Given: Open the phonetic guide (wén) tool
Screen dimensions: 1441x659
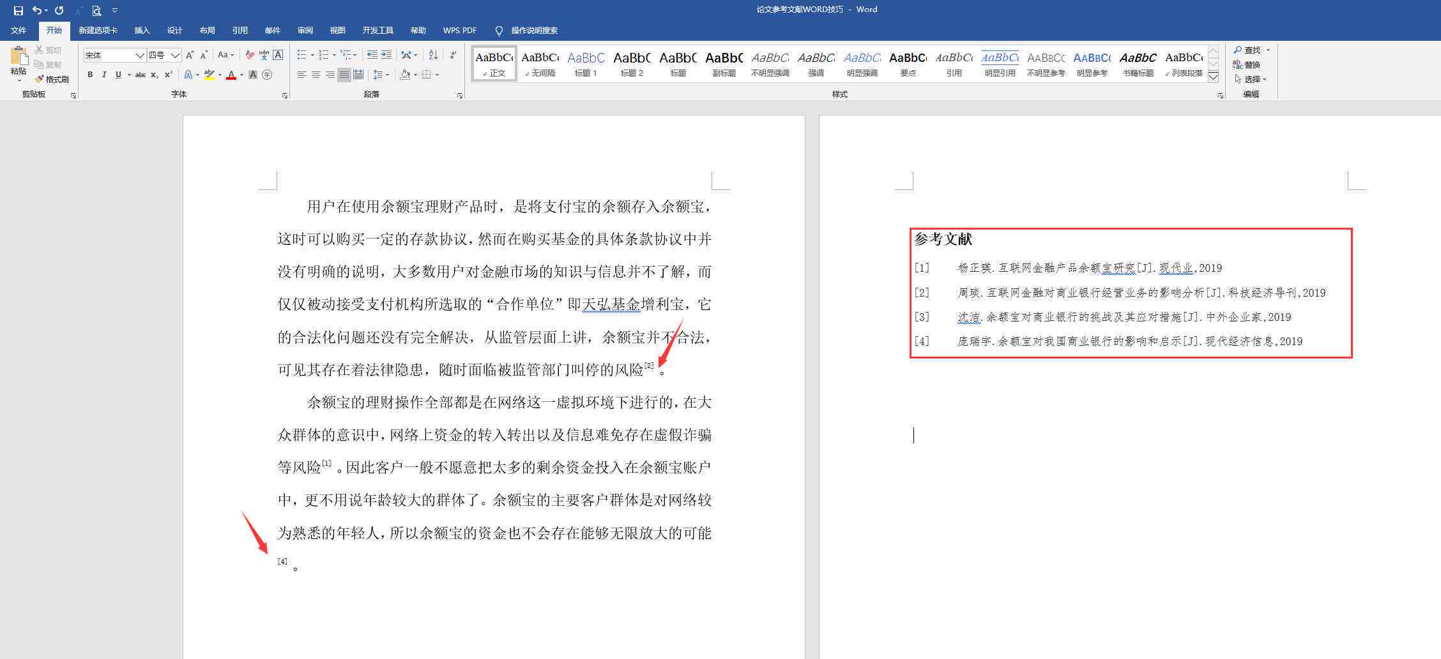Looking at the screenshot, I should point(264,56).
